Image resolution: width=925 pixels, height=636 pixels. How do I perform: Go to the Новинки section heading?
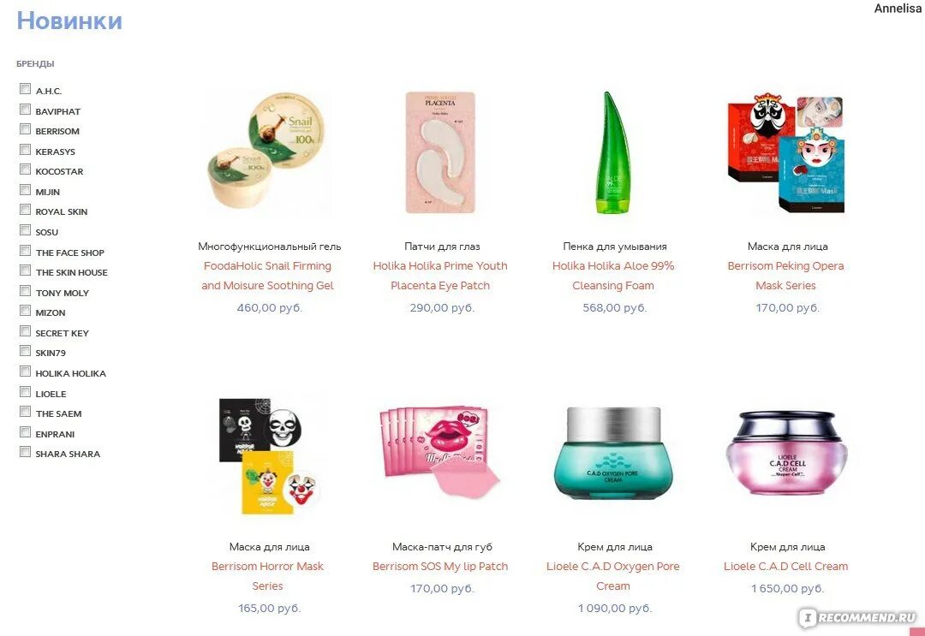(x=69, y=21)
